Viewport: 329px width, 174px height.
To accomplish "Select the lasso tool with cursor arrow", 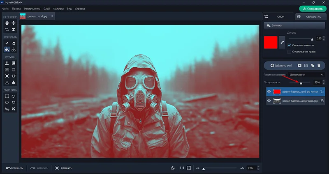I will click(x=7, y=109).
